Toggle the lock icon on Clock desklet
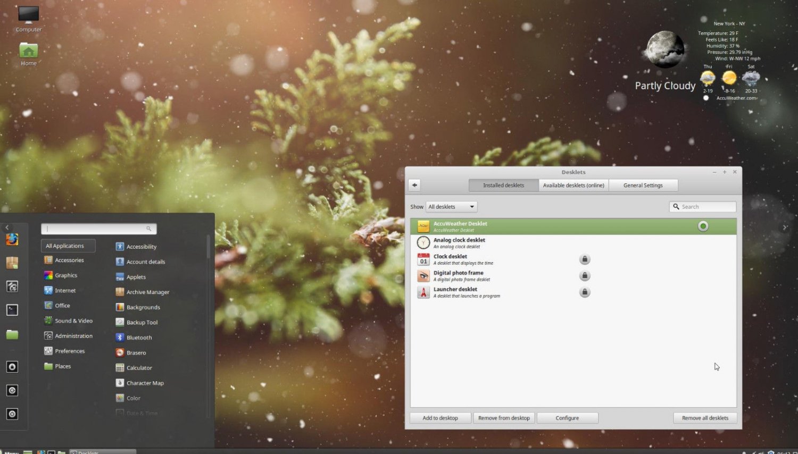Viewport: 798px width, 454px height. 585,259
